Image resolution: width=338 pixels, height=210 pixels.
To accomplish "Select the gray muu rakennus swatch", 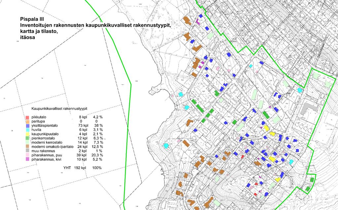I will click(x=27, y=151).
